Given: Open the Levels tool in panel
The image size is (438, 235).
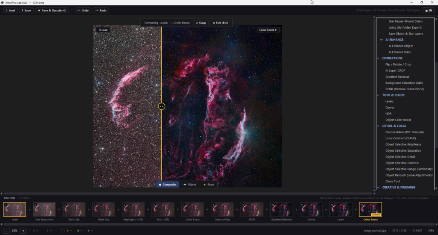Looking at the screenshot, I should click(389, 101).
